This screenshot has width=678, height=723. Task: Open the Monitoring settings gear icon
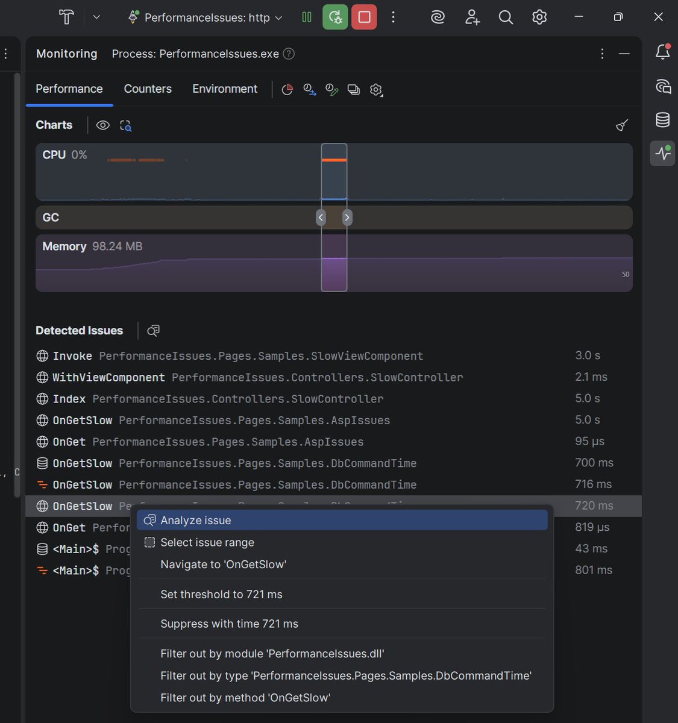click(x=376, y=90)
